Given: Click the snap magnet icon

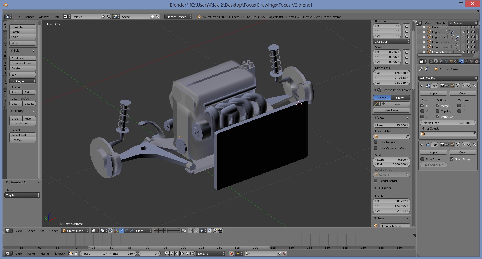Looking at the screenshot, I should 196,231.
